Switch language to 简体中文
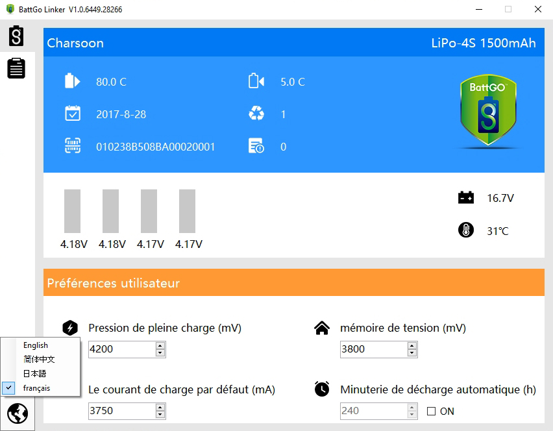553x431 pixels. coord(39,359)
